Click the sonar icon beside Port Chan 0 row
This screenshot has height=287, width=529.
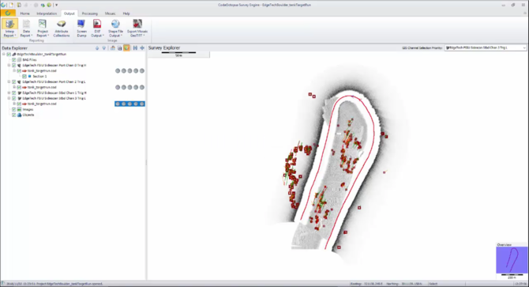tap(19, 65)
